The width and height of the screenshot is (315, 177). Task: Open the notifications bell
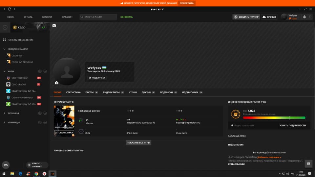[x=304, y=17]
